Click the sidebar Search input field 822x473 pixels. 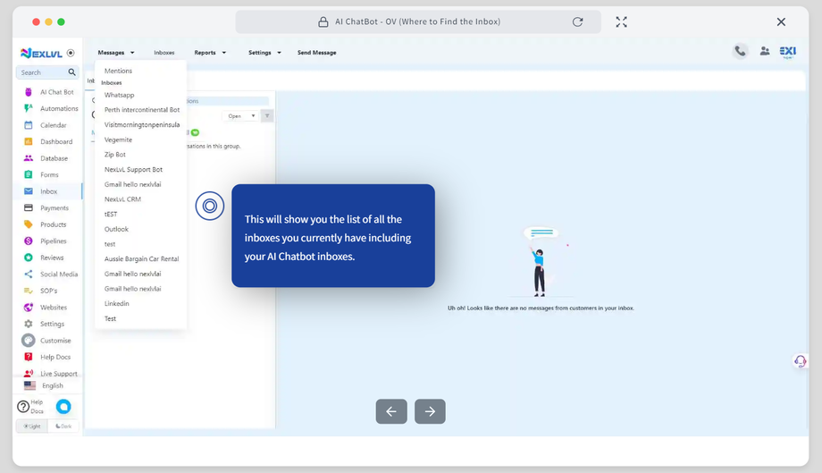41,72
